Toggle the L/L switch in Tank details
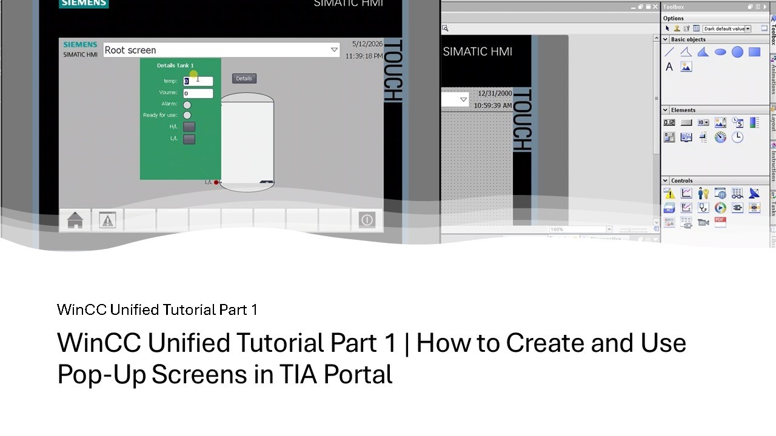This screenshot has width=776, height=436. pyautogui.click(x=189, y=139)
